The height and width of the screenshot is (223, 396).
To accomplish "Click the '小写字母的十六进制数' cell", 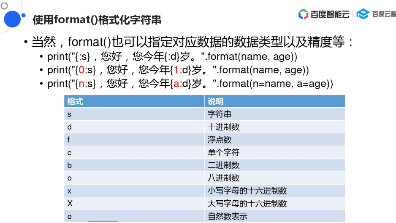I will click(x=274, y=191).
